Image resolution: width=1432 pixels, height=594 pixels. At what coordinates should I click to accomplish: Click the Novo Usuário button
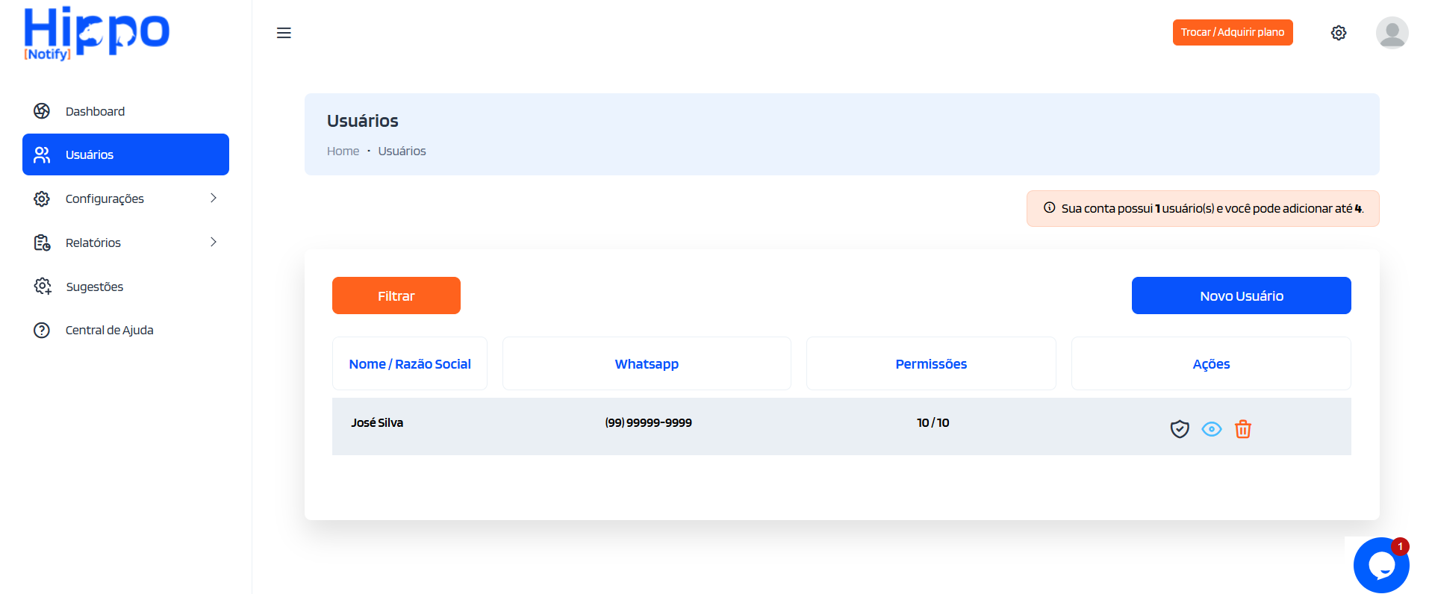1241,296
